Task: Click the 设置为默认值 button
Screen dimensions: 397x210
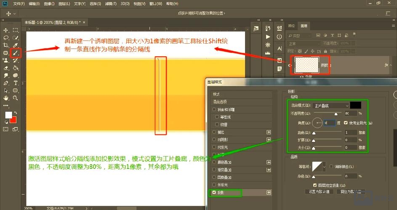Action: pos(319,192)
